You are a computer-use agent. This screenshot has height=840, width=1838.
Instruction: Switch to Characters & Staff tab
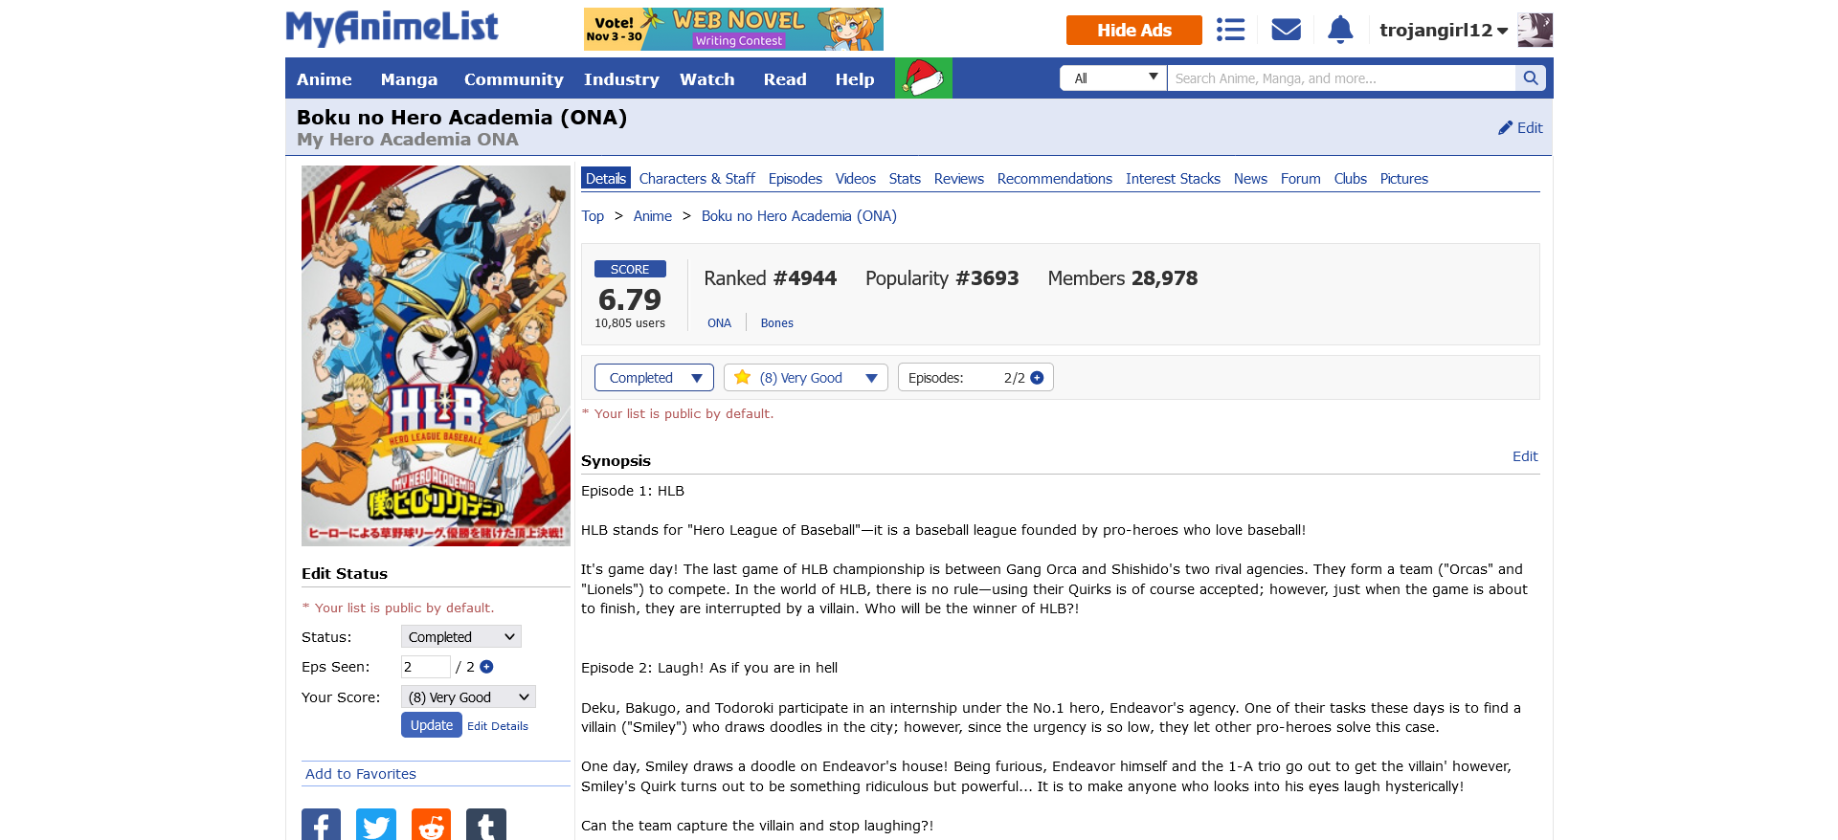[x=697, y=179]
